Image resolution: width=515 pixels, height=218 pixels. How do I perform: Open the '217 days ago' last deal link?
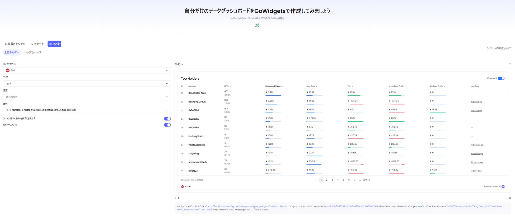[x=477, y=162]
